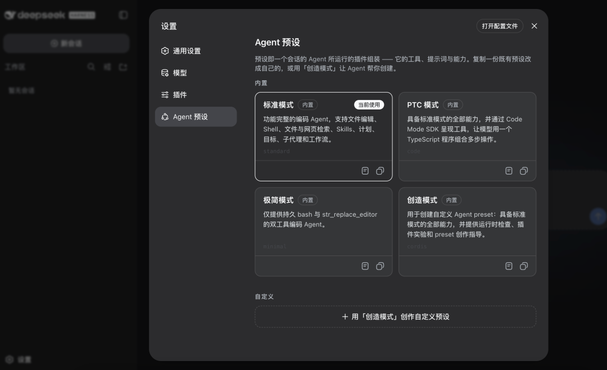Open the 插件 settings section

point(196,95)
